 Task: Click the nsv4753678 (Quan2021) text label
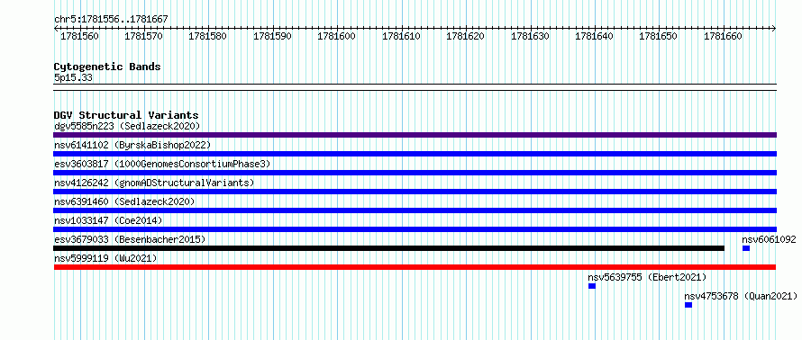741,296
